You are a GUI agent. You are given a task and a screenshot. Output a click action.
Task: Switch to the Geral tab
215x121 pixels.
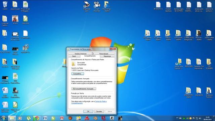click(x=74, y=56)
